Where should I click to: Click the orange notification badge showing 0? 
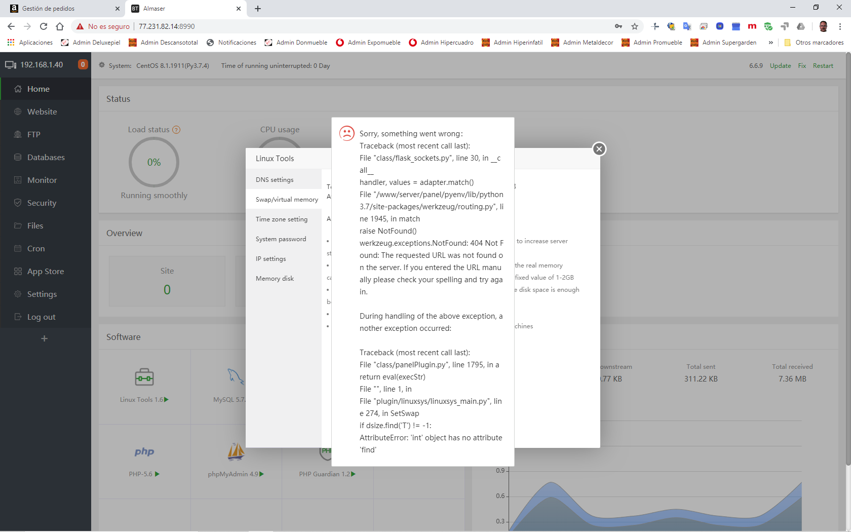pyautogui.click(x=83, y=64)
